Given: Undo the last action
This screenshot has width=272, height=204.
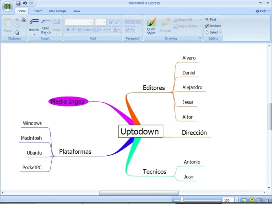Looking at the screenshot, I should click(25, 3).
